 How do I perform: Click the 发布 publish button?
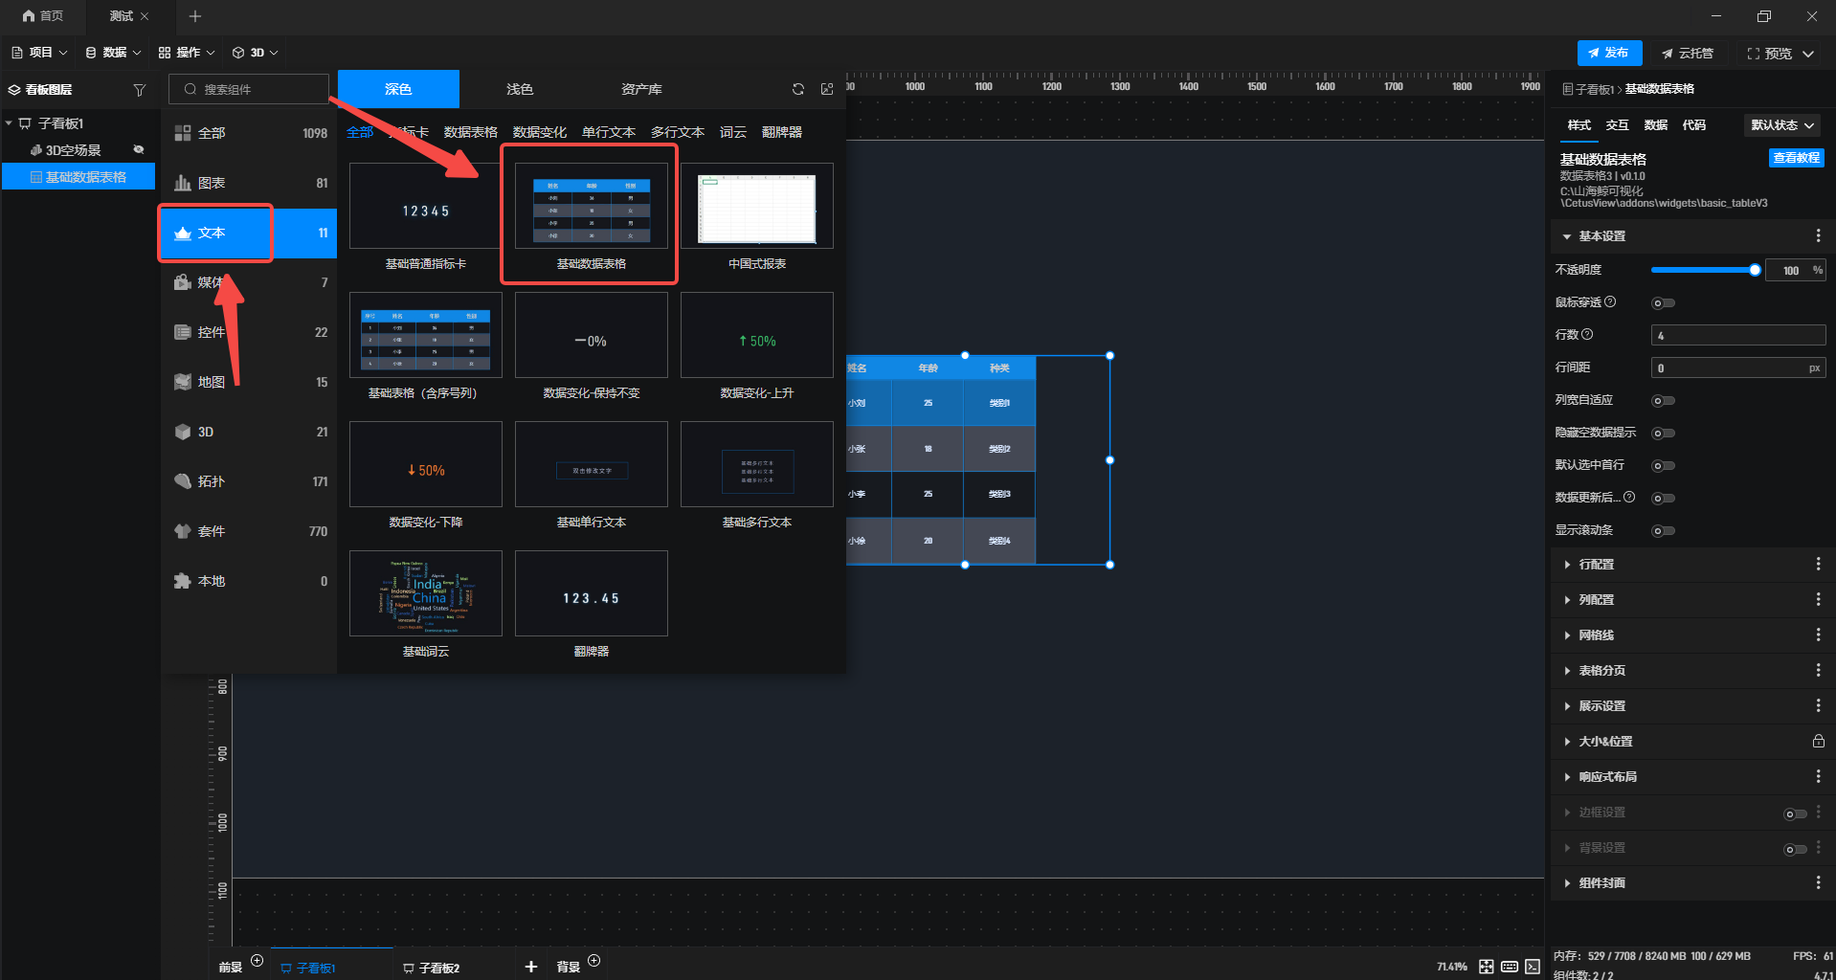[x=1609, y=53]
